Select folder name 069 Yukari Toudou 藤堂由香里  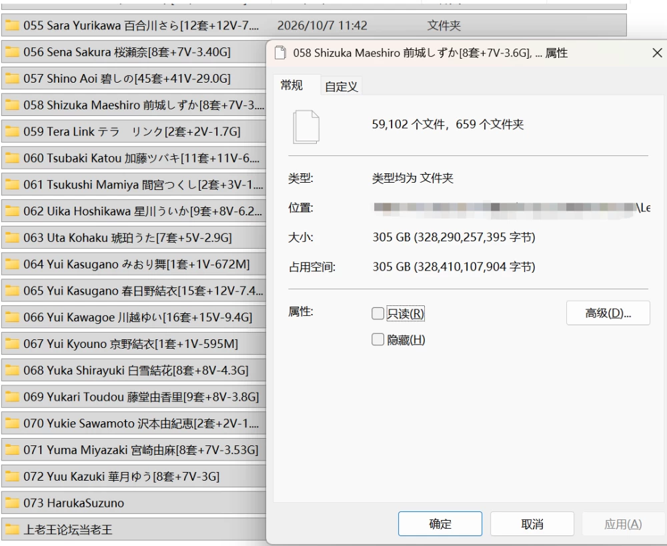[x=141, y=397]
